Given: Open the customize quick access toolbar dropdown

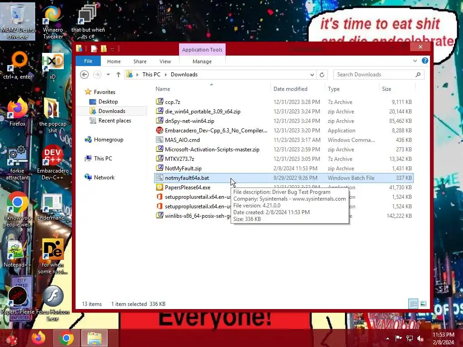Looking at the screenshot, I should [x=112, y=49].
